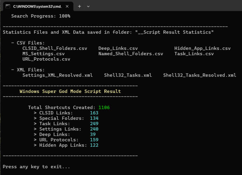Viewport: 242px width, 175px height.
Task: Click CLSID_Shell_Folders.csv file name
Action: (55, 48)
